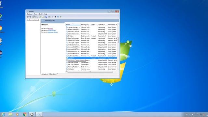Open Internet Explorer from the taskbar
Screen dimensions: 208x117
pyautogui.click(x=3, y=114)
